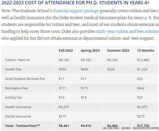Click the Dental Insurance row label
Image resolution: width=159 pixels, height=131 pixels.
pyautogui.click(x=18, y=116)
